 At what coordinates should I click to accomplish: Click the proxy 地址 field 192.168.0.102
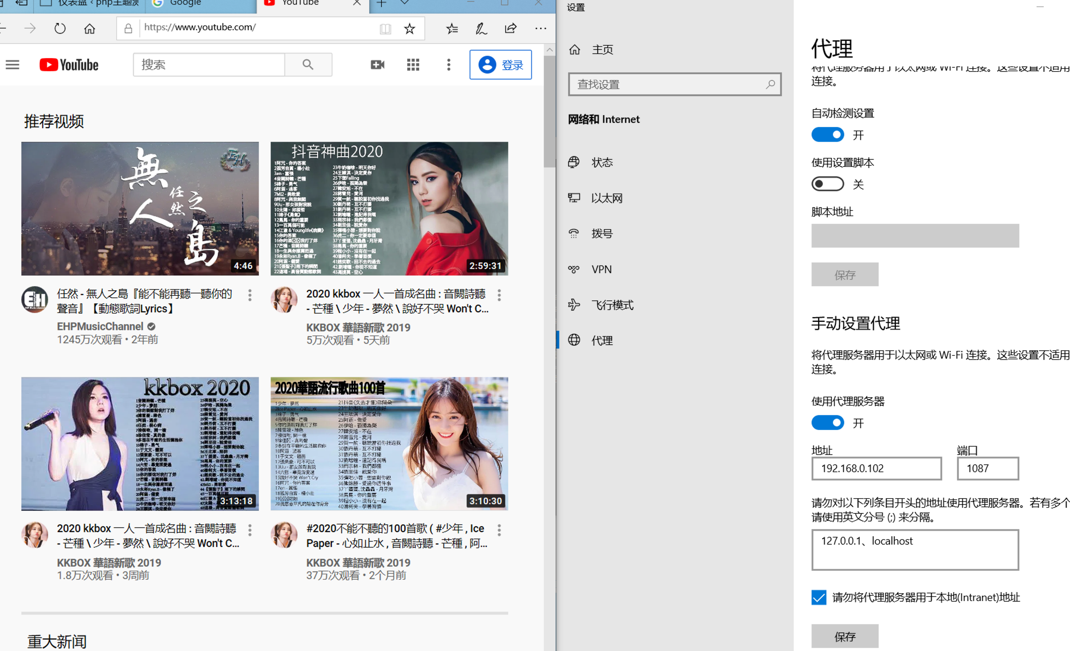click(876, 468)
